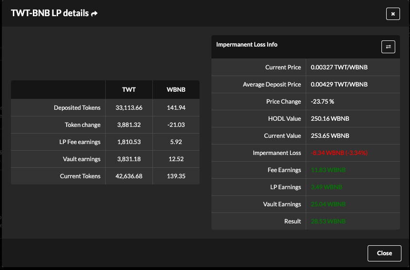Click the Token change row label

(83, 125)
